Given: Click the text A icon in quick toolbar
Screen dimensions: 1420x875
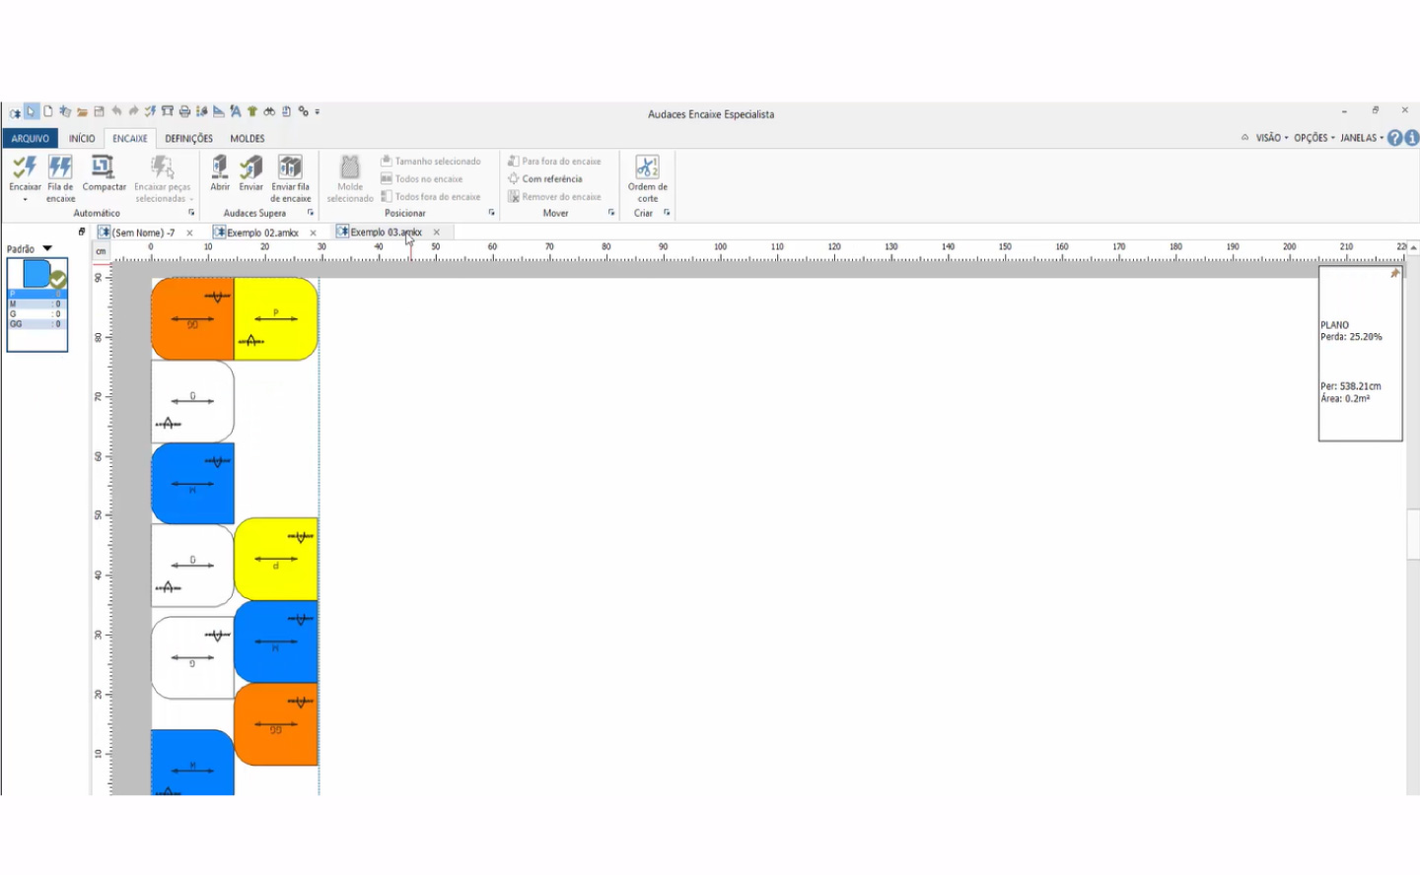Looking at the screenshot, I should (235, 111).
